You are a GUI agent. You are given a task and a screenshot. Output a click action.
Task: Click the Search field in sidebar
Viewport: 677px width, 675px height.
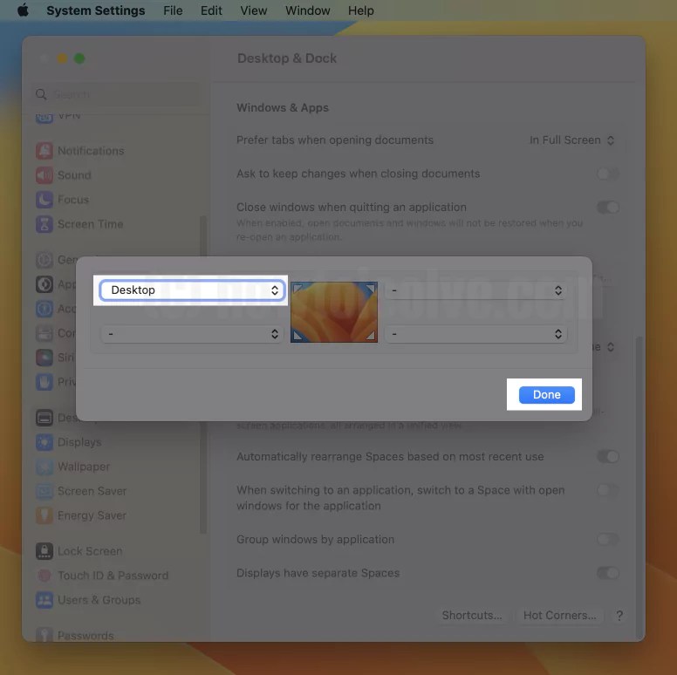point(117,94)
